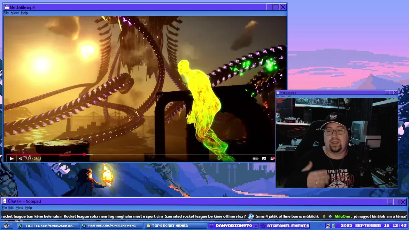Open File menu in Webcam.mp4 window
The width and height of the screenshot is (409, 230).
click(278, 96)
